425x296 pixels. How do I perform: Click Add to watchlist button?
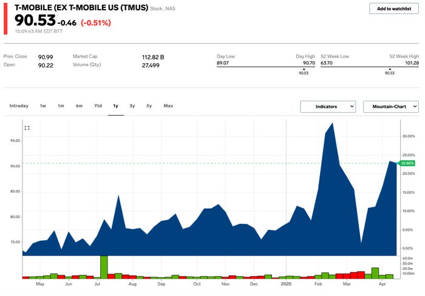coord(394,8)
